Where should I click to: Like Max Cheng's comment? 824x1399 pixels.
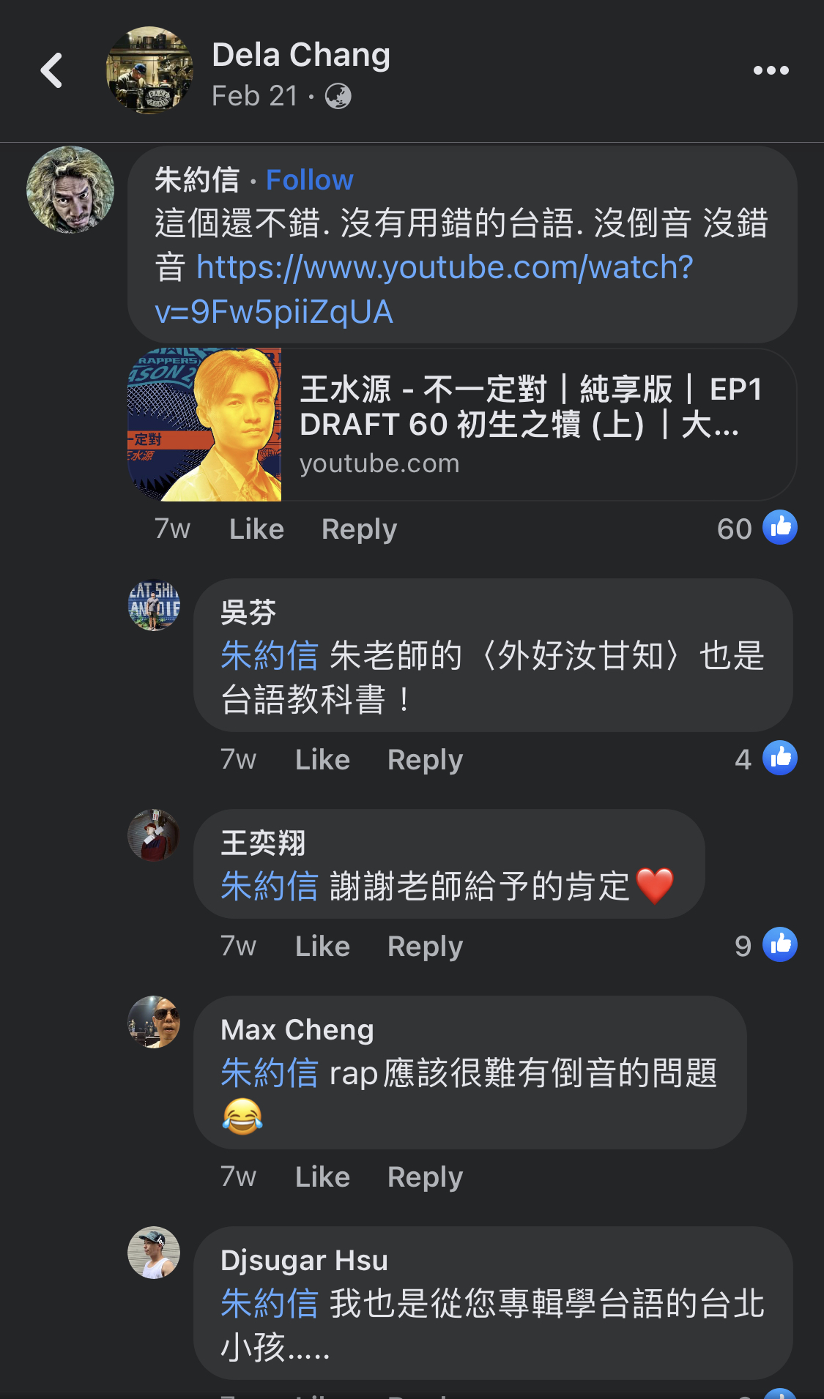pos(322,1176)
